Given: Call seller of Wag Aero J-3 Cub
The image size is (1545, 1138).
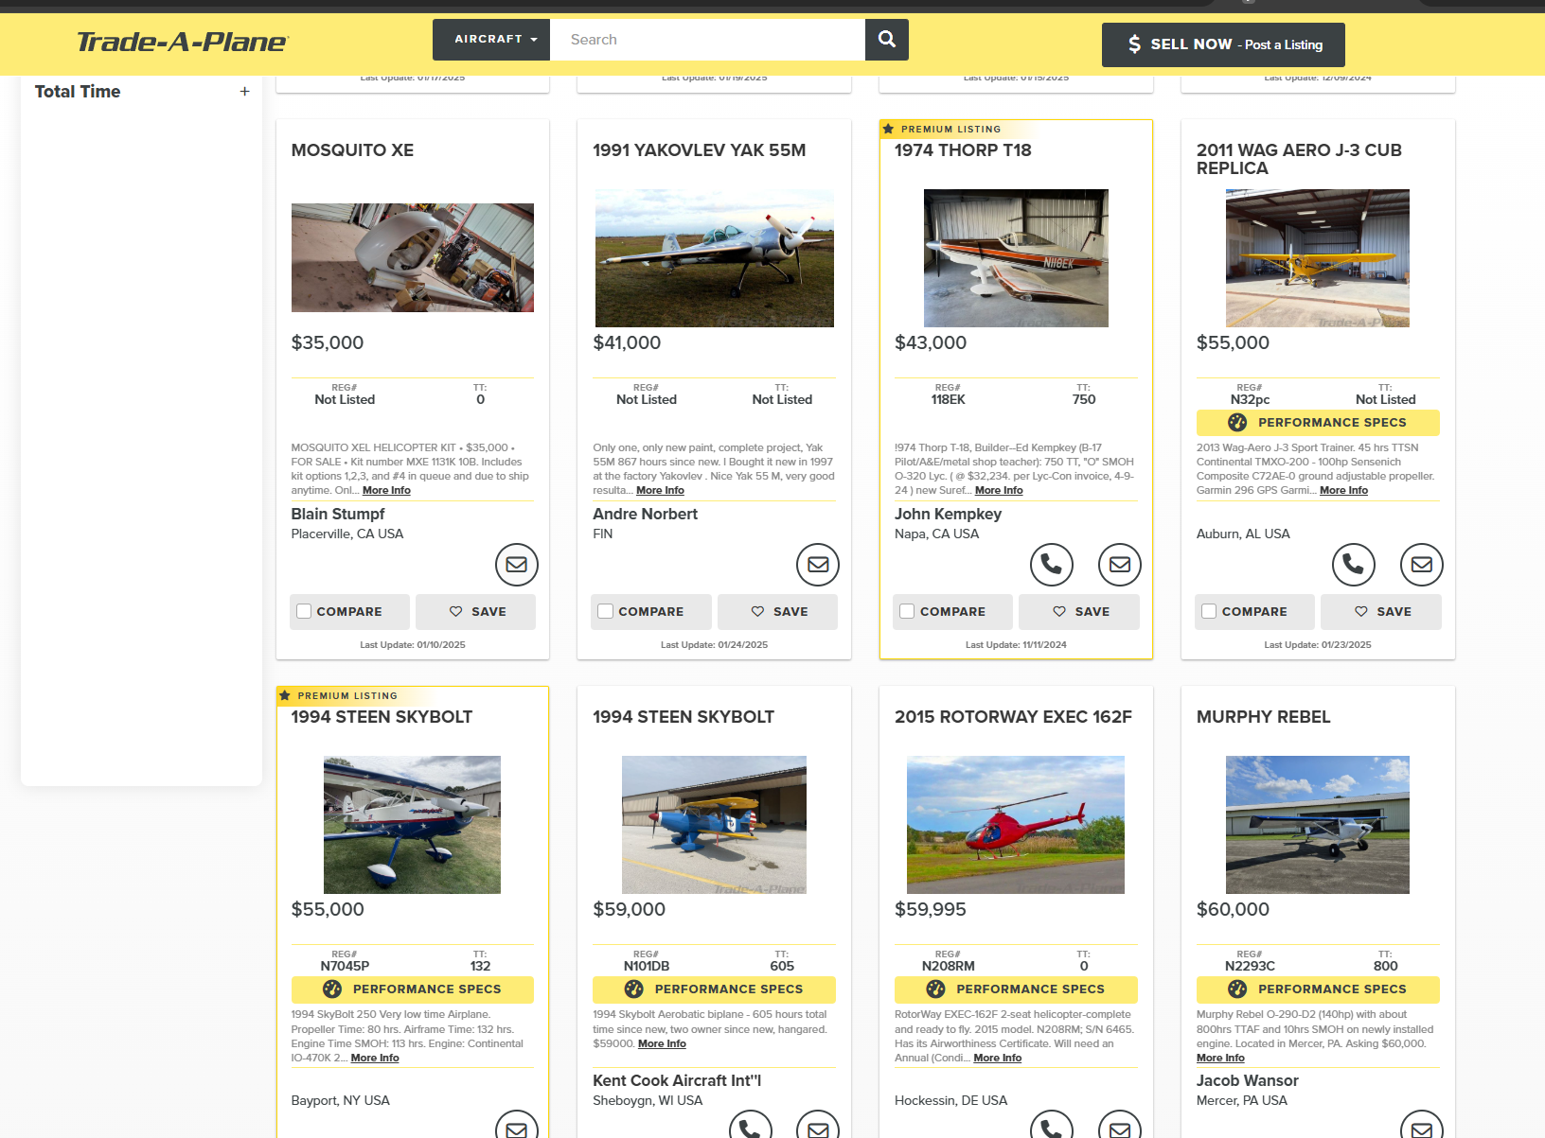Looking at the screenshot, I should coord(1354,565).
